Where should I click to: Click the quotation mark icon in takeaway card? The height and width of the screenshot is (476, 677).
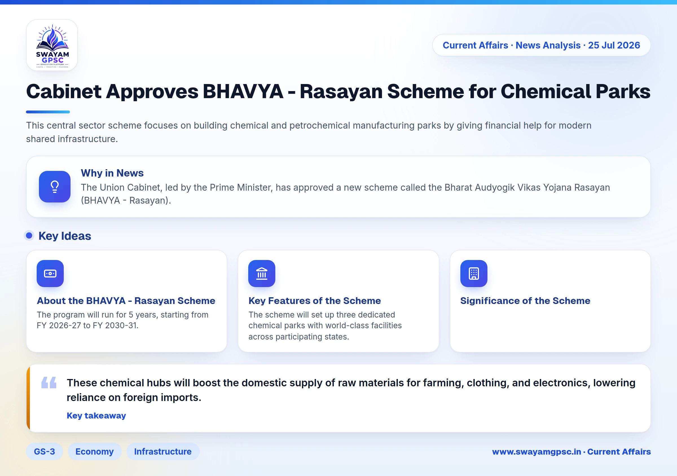(49, 383)
